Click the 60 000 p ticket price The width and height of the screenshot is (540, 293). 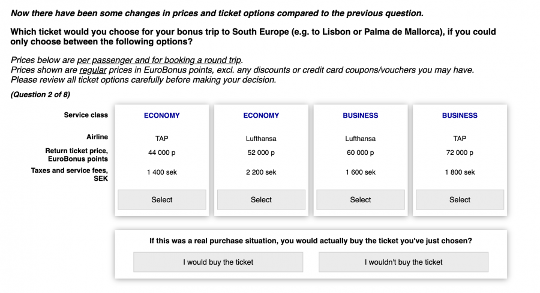pos(361,153)
